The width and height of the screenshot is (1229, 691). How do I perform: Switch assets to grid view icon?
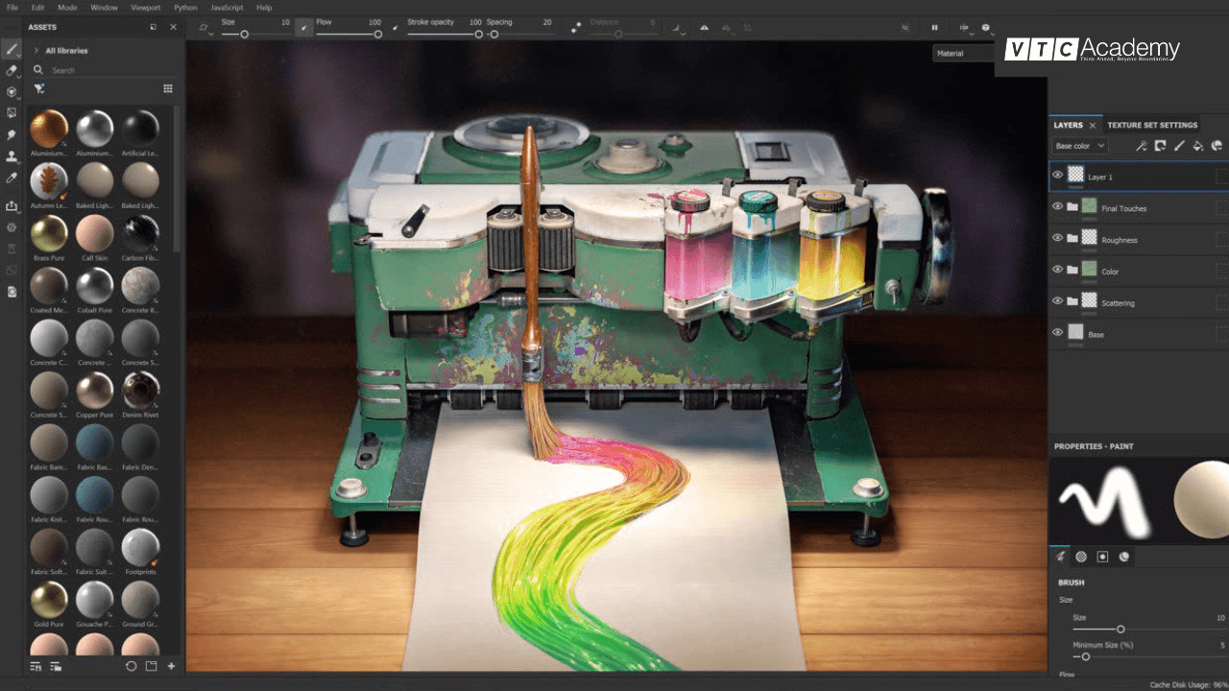(168, 88)
